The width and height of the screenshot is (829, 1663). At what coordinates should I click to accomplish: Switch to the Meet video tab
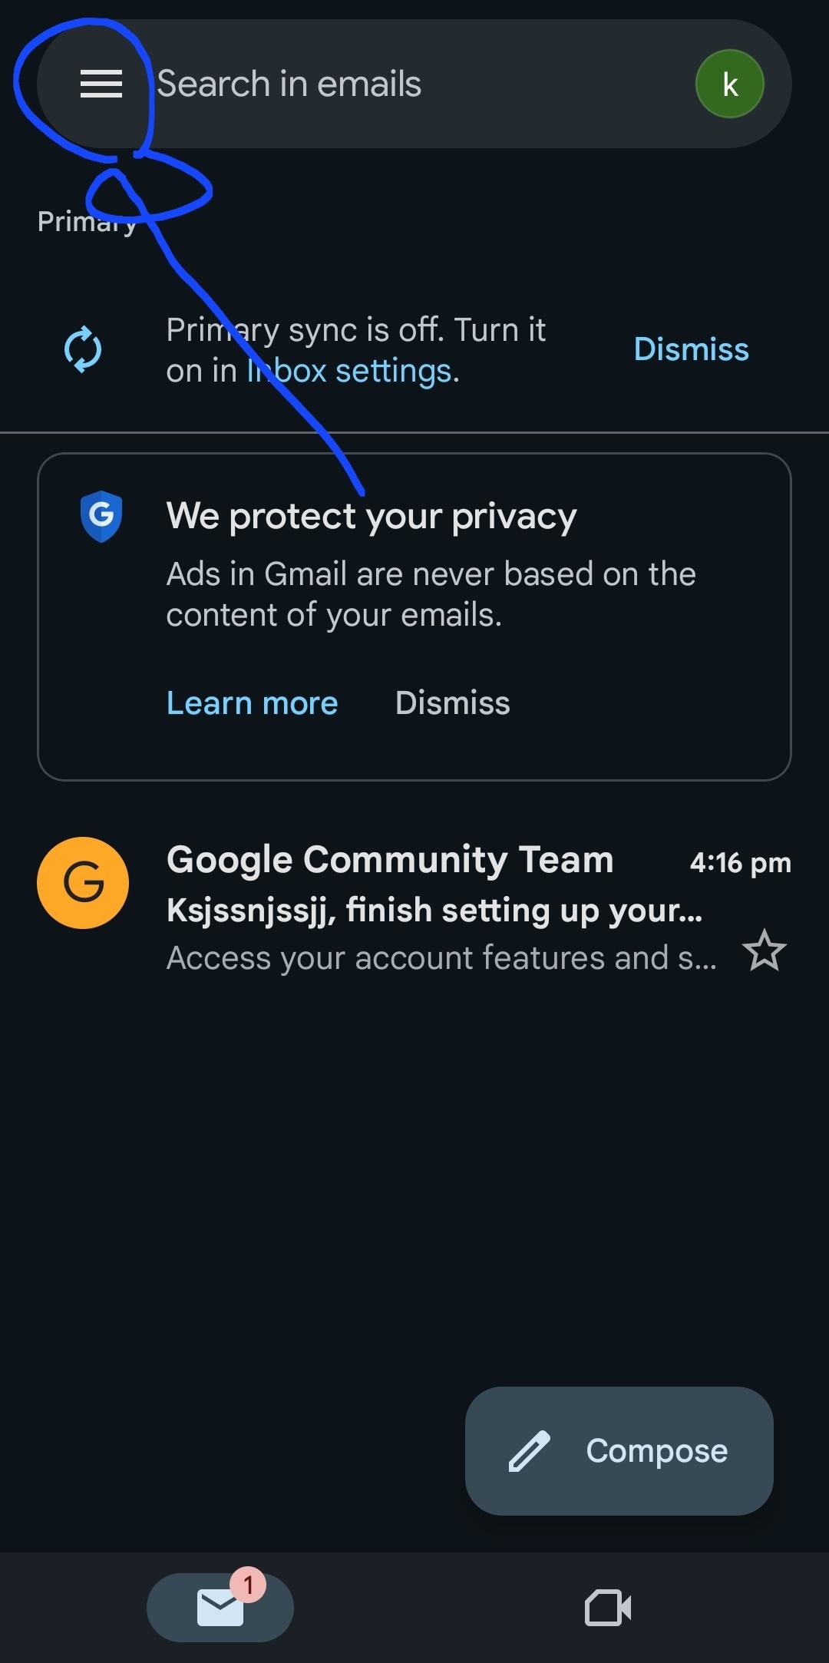coord(608,1607)
